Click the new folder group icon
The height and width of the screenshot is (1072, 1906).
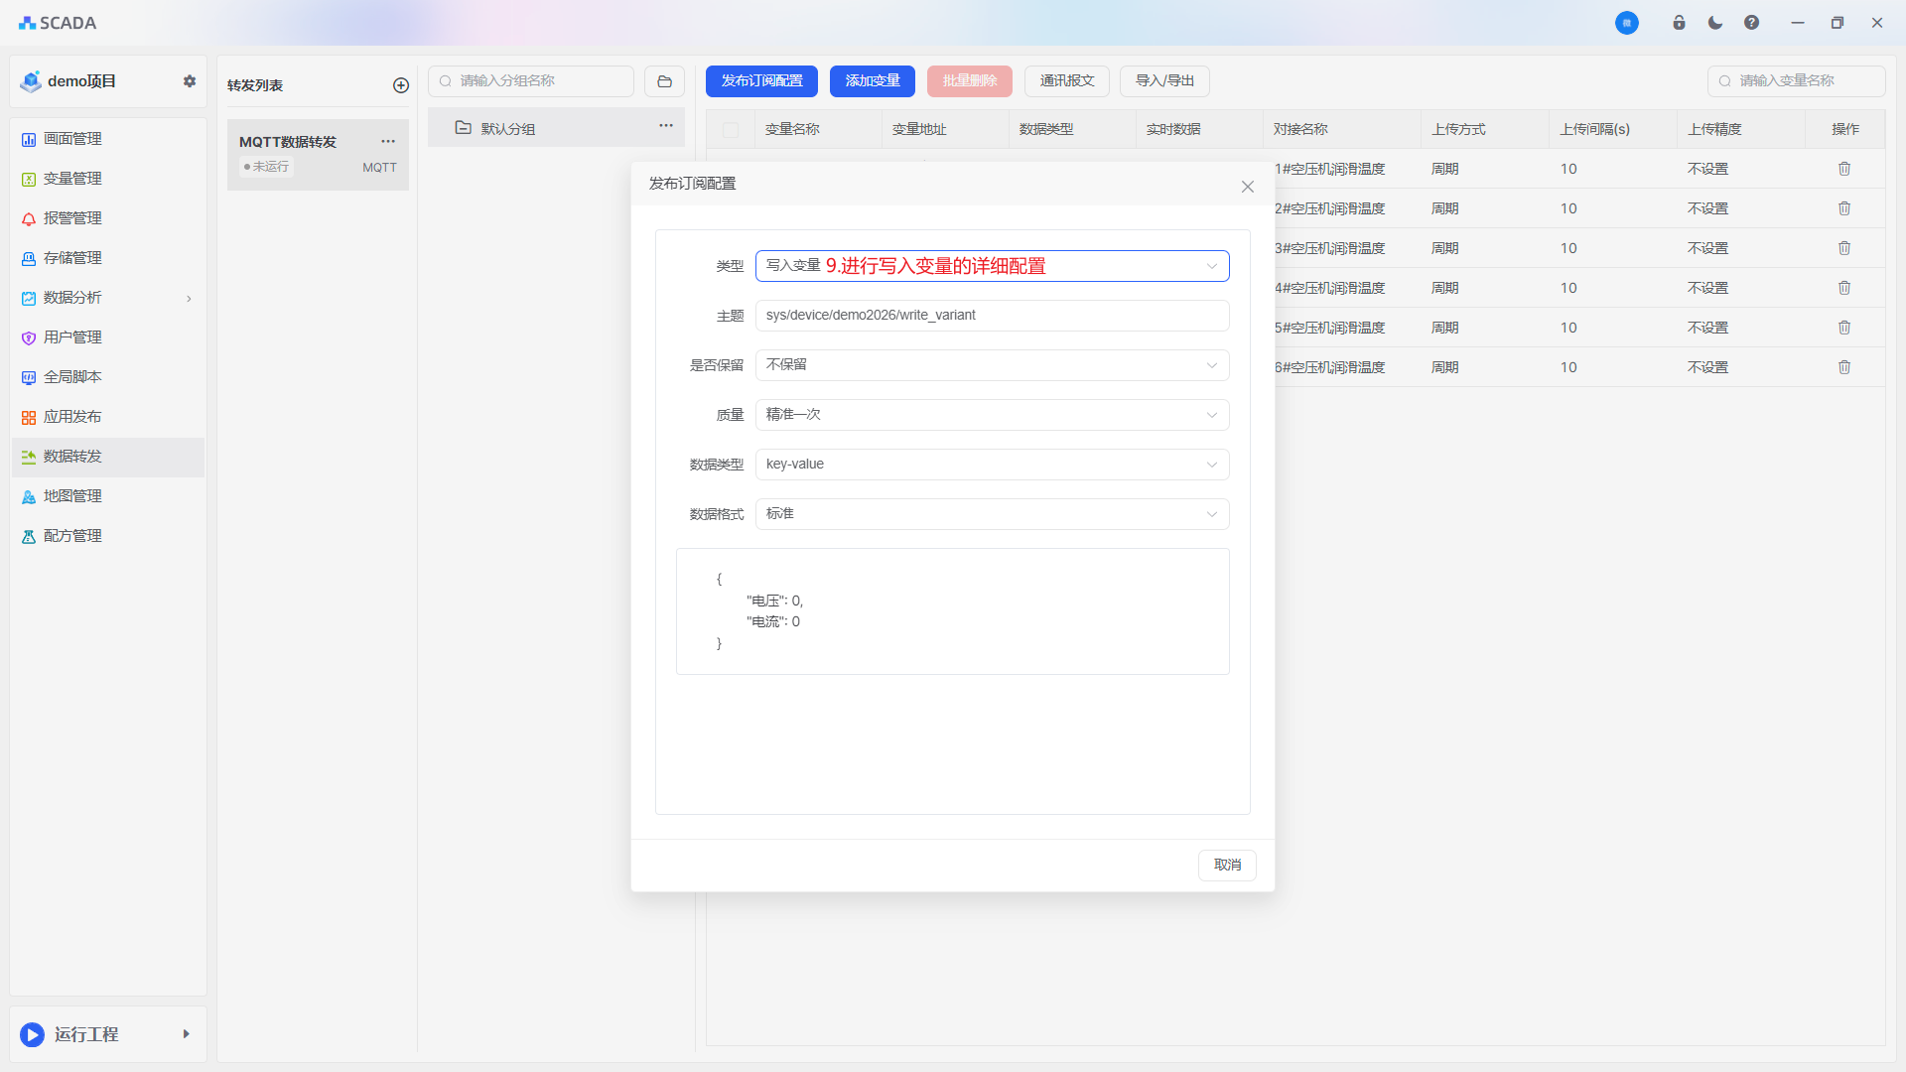[664, 81]
